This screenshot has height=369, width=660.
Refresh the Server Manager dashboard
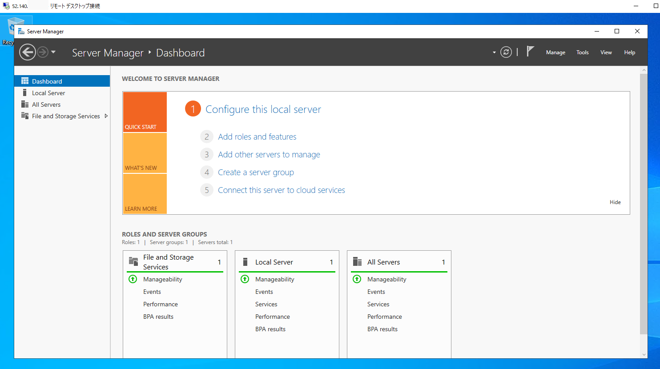tap(506, 52)
